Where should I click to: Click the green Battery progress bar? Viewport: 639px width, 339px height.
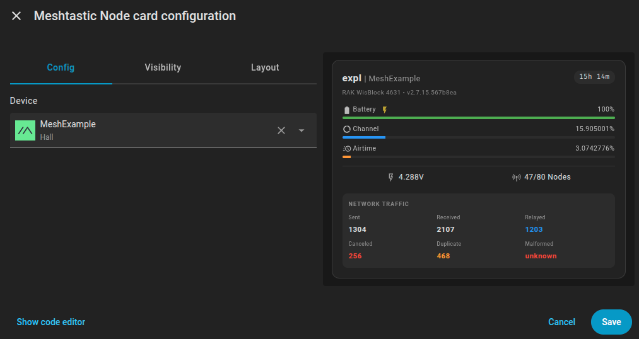(x=478, y=118)
